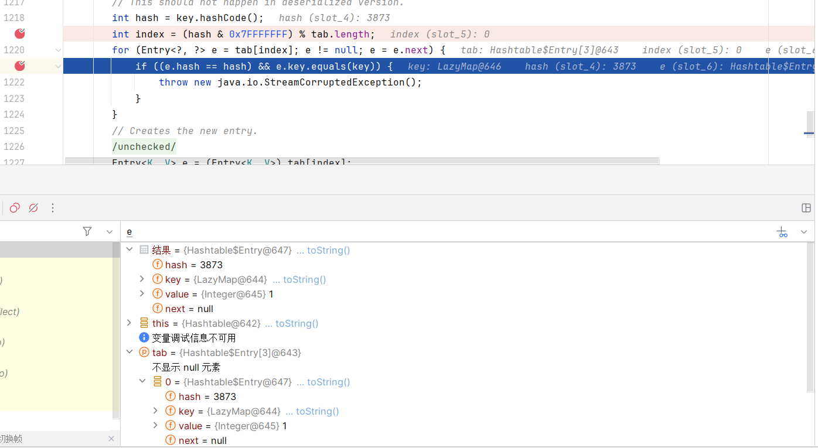Click the add to watches icon

point(782,232)
